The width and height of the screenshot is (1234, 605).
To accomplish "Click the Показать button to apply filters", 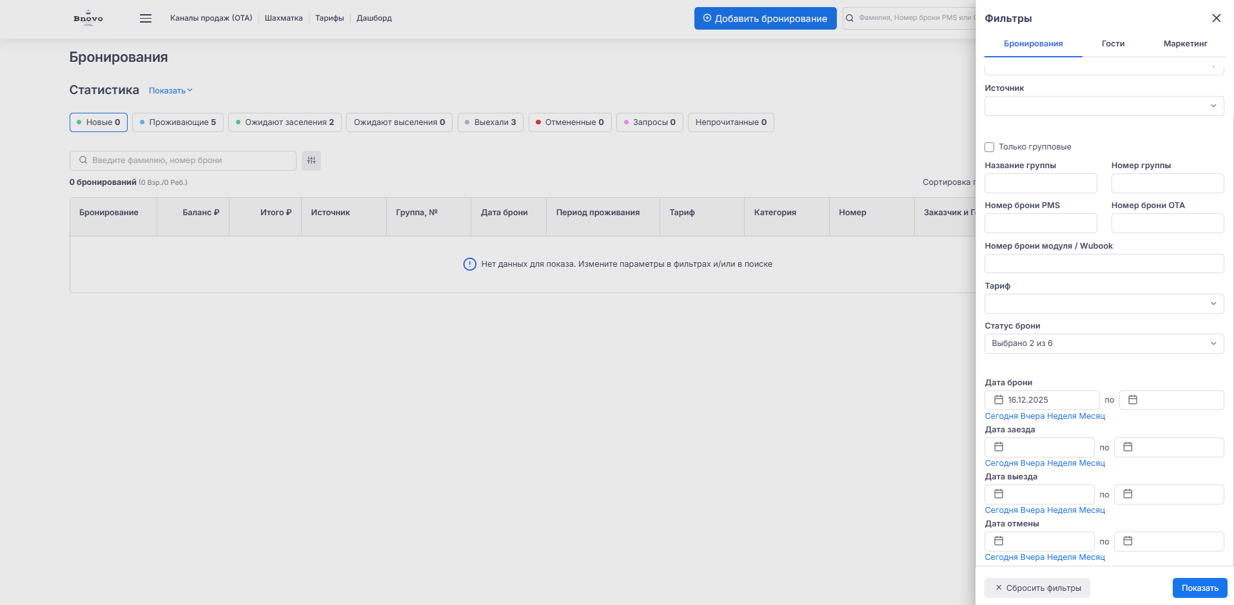I will [x=1199, y=588].
